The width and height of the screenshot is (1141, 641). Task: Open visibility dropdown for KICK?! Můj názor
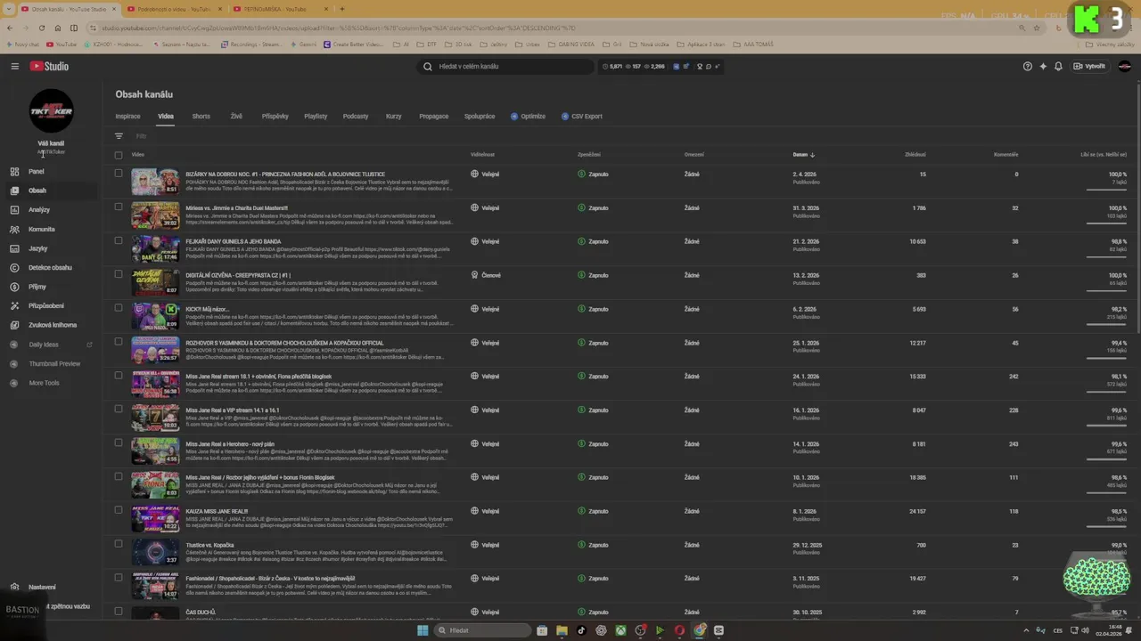[485, 309]
